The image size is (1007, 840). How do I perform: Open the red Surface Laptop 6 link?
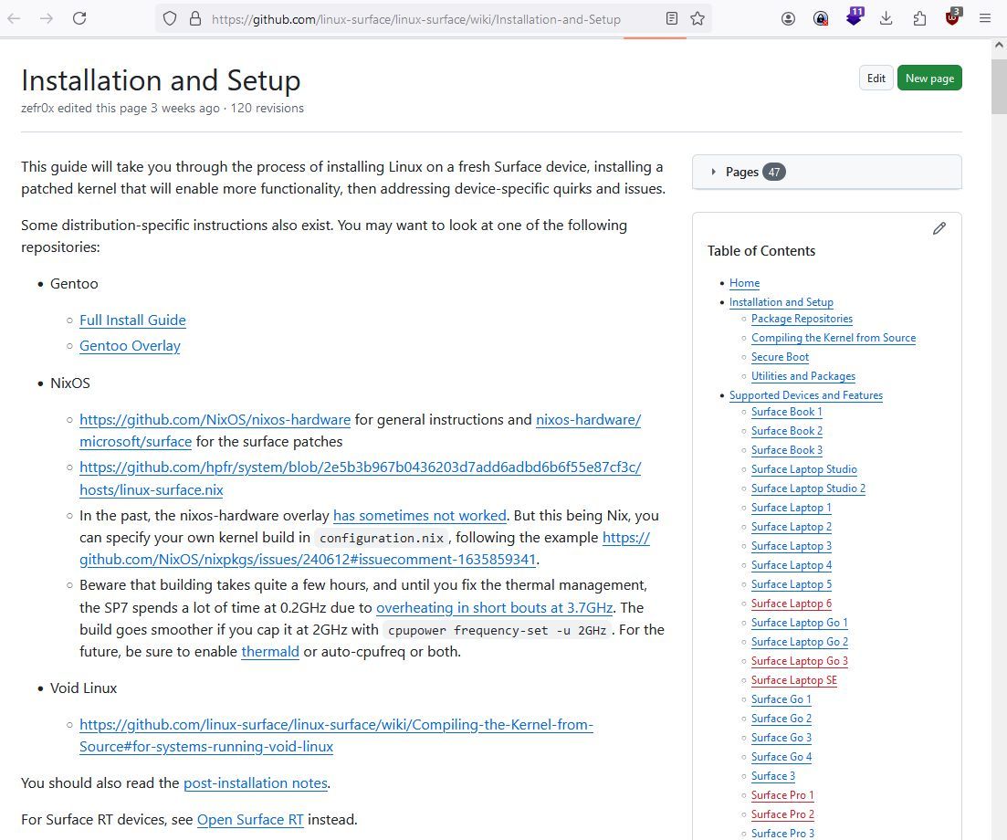coord(792,604)
